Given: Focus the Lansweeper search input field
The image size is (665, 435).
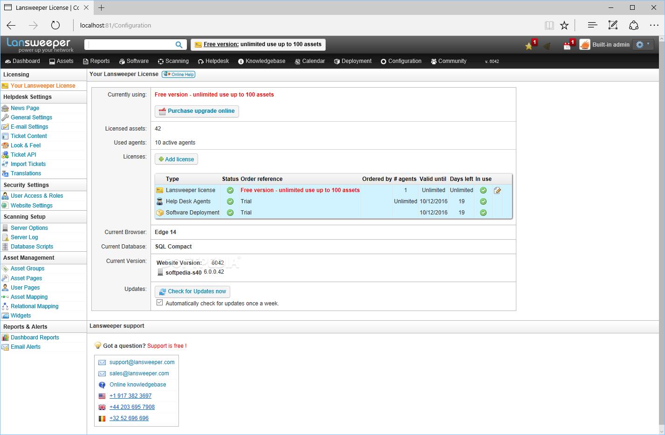Looking at the screenshot, I should tap(131, 45).
